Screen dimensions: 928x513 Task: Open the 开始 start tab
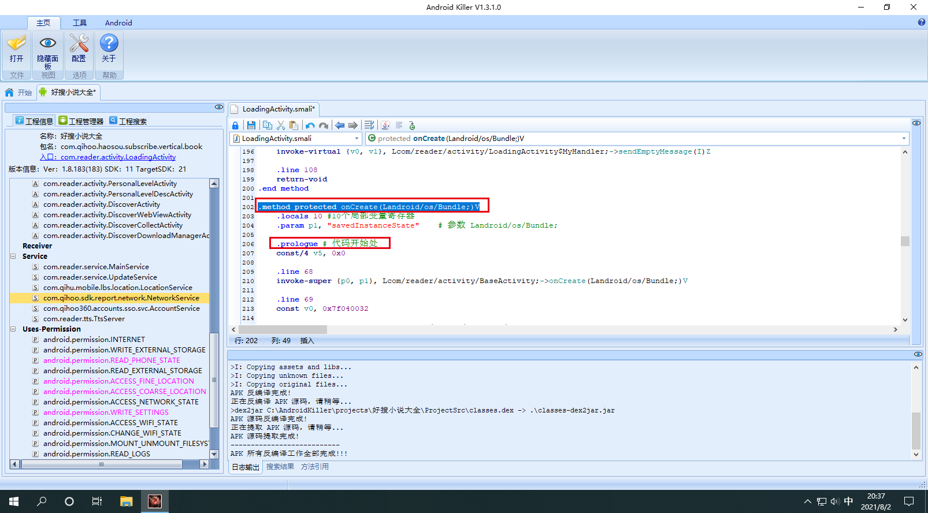coord(18,92)
